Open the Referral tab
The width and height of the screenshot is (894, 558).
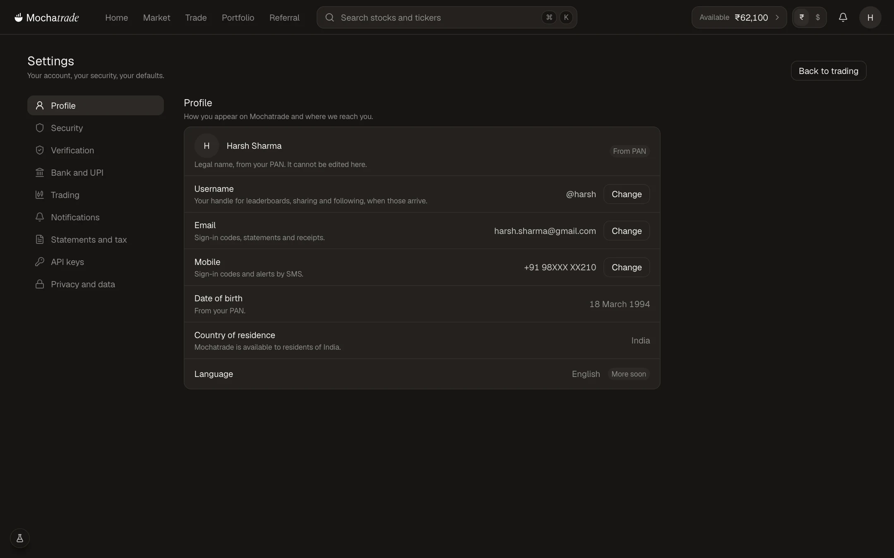pyautogui.click(x=284, y=17)
